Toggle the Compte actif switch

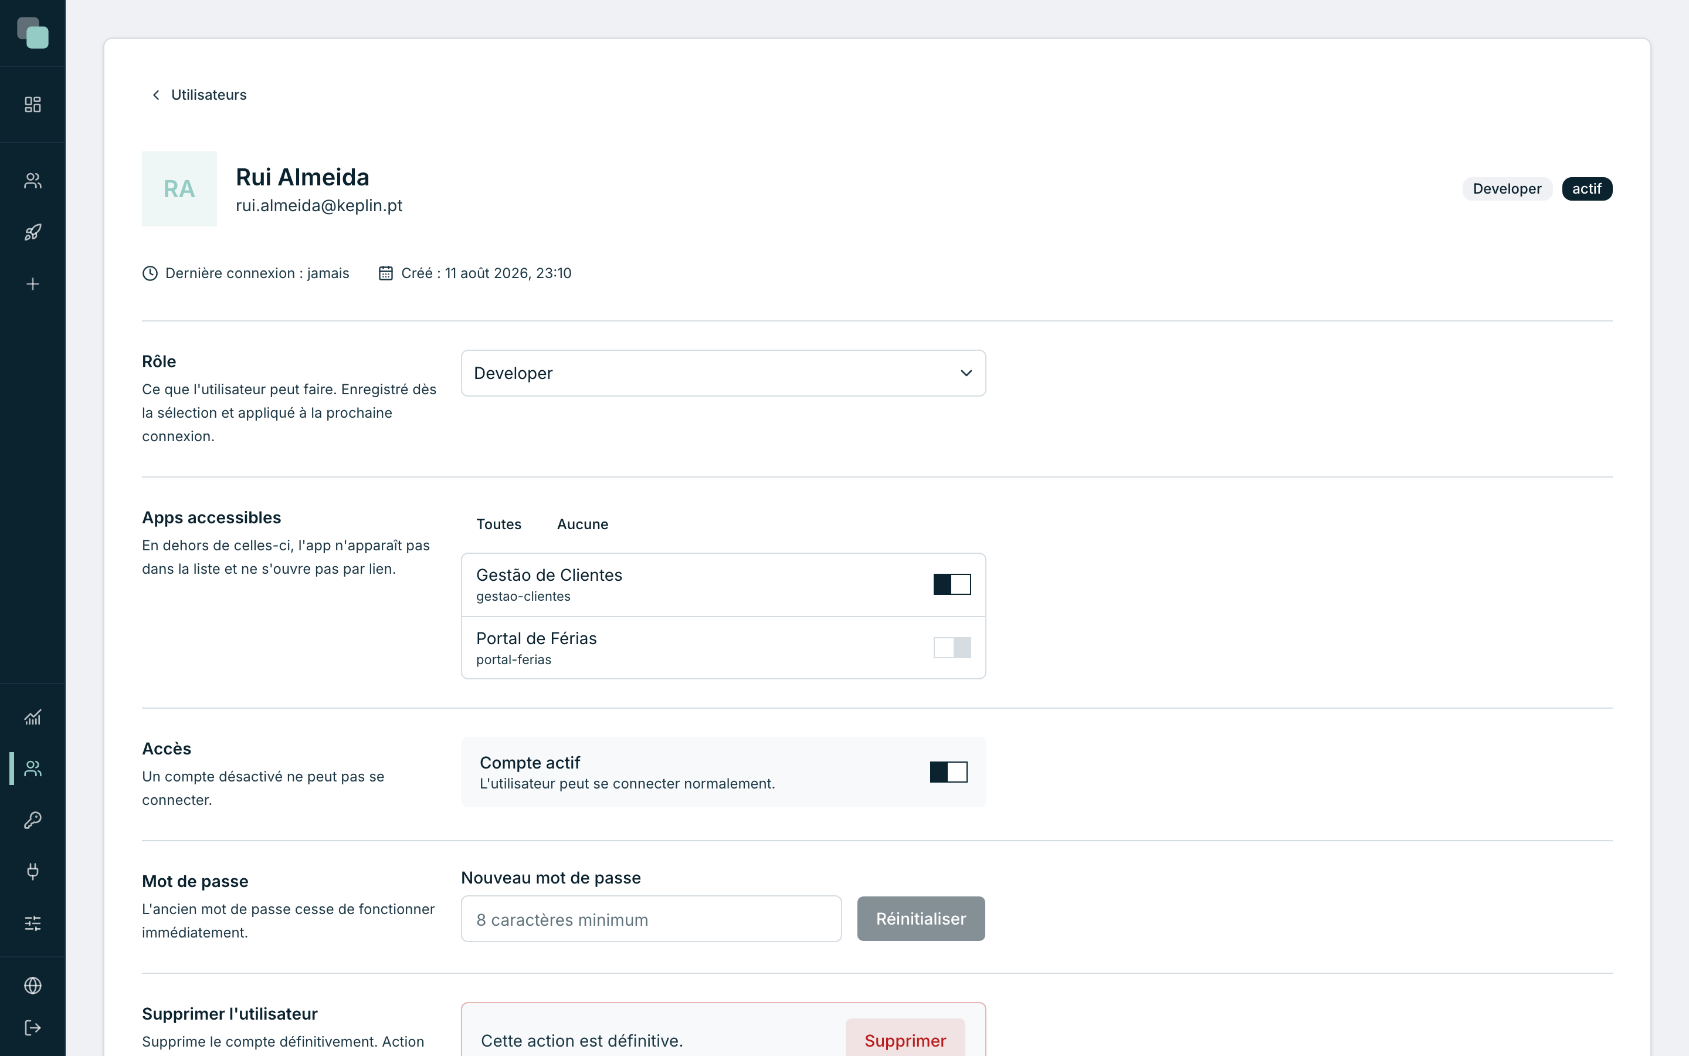coord(948,771)
